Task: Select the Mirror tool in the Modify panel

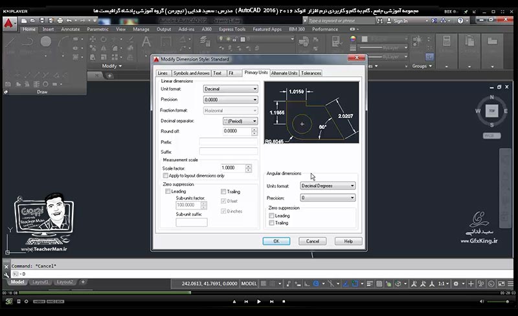Action: click(x=104, y=48)
